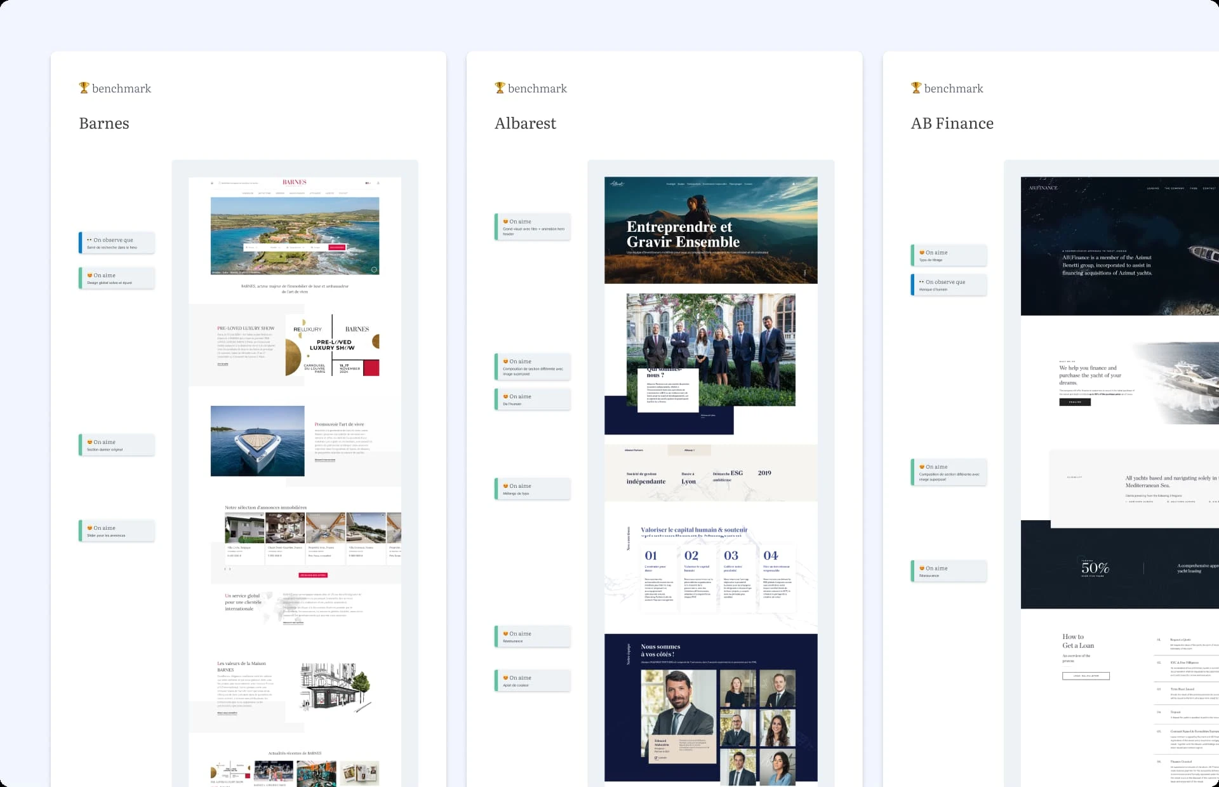Open Albarest's 'Composition de section différente' note
Image resolution: width=1219 pixels, height=787 pixels.
pyautogui.click(x=533, y=367)
